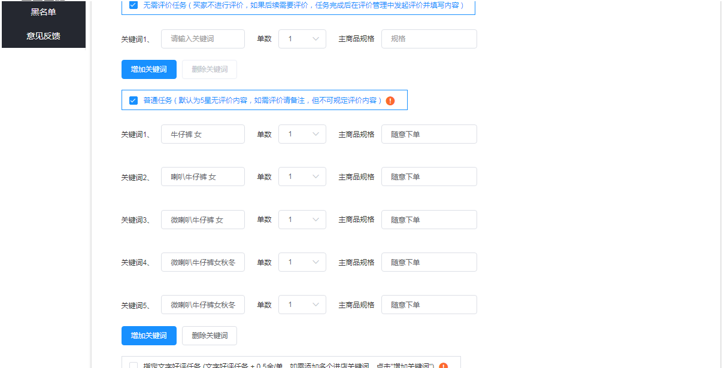Expand 单数 dropdown for 喇叭牛仔裤 女 row
Screen dimensions: 722x368
click(302, 177)
